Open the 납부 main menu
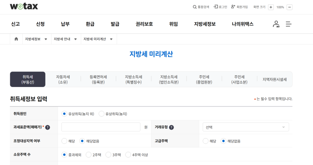This screenshot has height=165, width=313. click(x=65, y=24)
